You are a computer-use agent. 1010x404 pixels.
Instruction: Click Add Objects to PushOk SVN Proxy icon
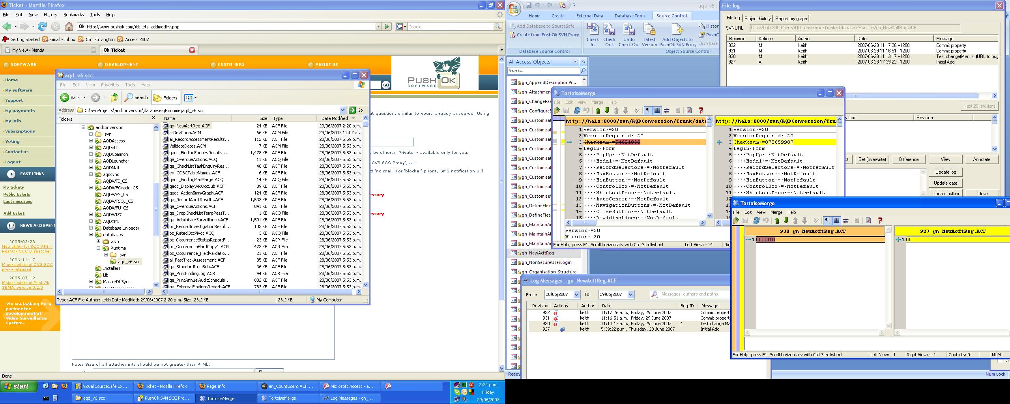pos(677,34)
